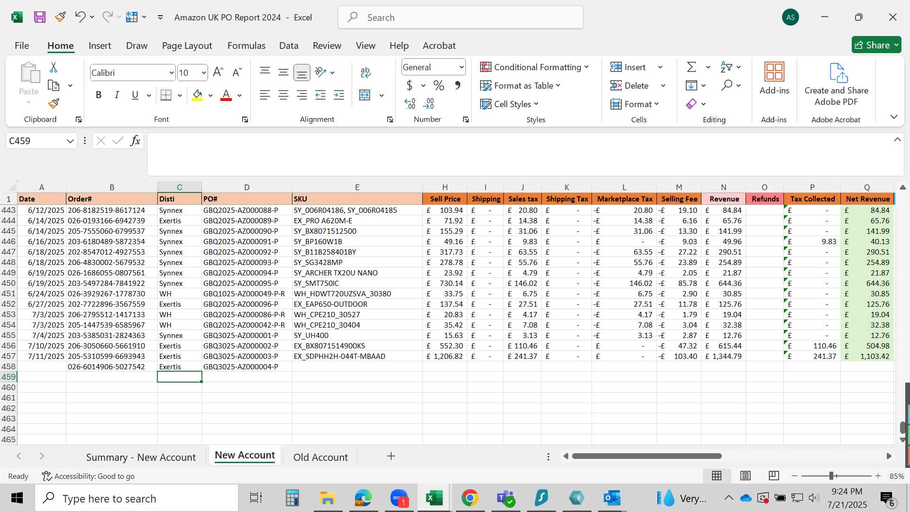Click the Copy icon in Clipboard group
This screenshot has height=512, width=910.
point(54,86)
